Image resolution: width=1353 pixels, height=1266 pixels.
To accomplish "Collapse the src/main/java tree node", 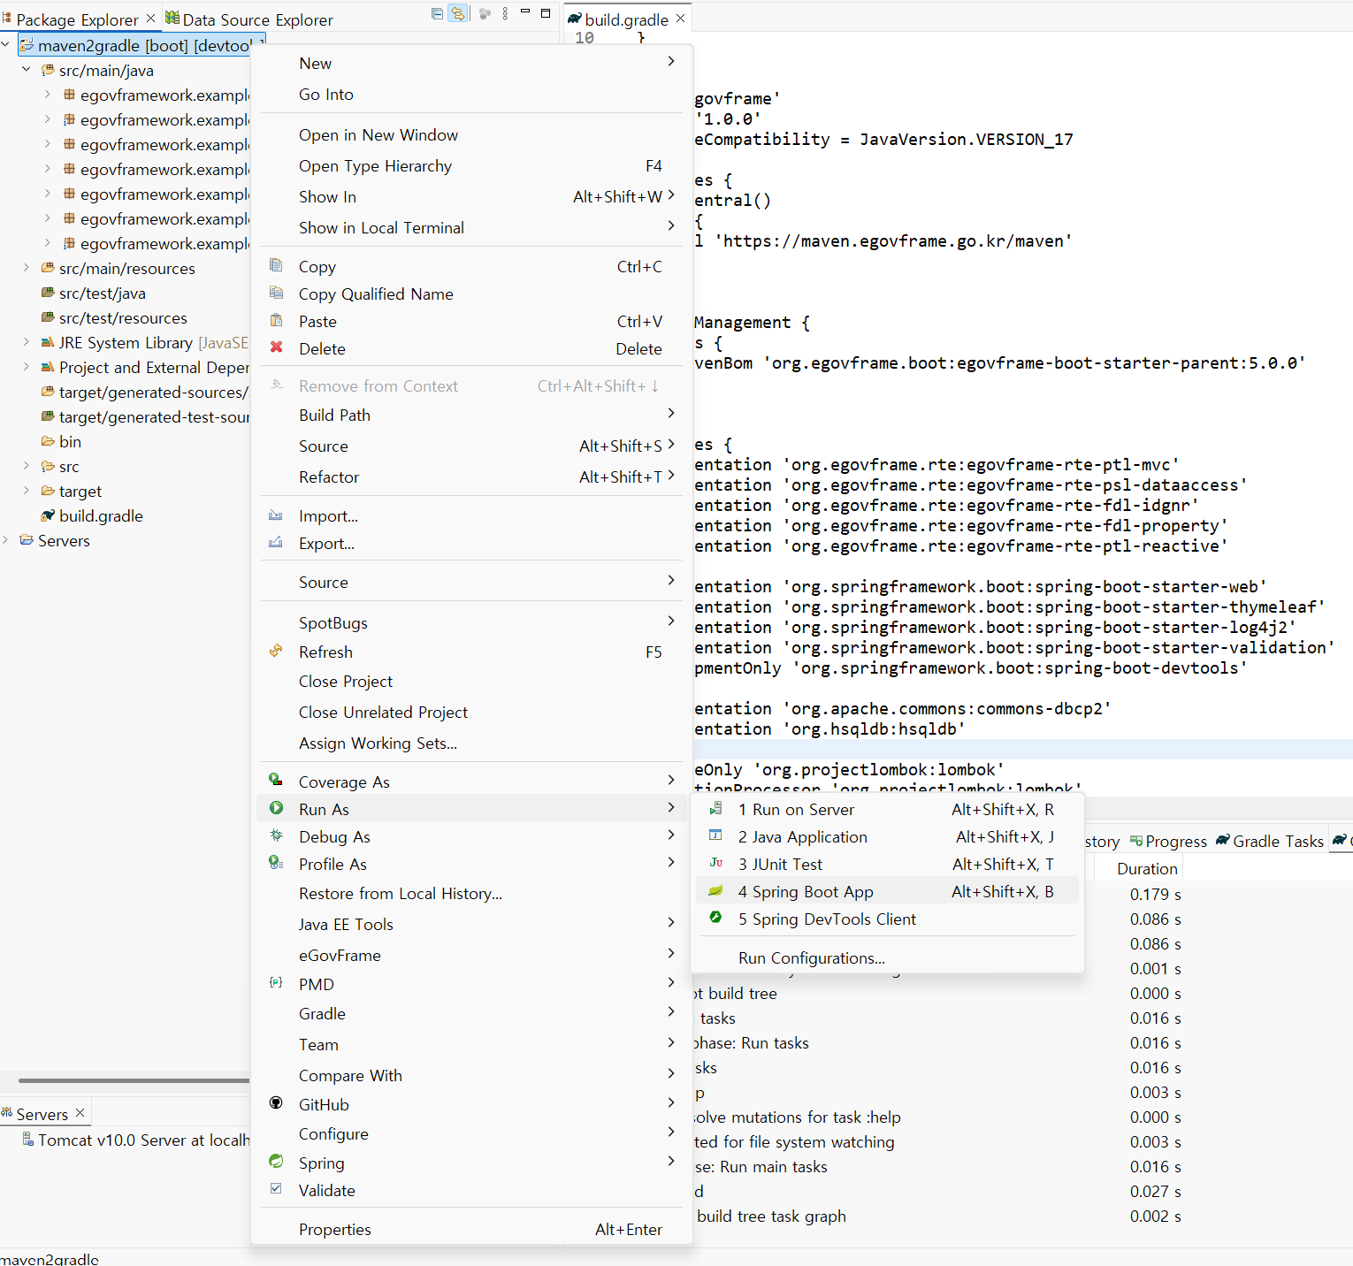I will tap(26, 70).
